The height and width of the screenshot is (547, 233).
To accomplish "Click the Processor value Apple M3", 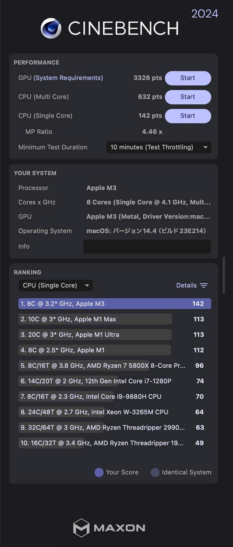I will coord(101,188).
